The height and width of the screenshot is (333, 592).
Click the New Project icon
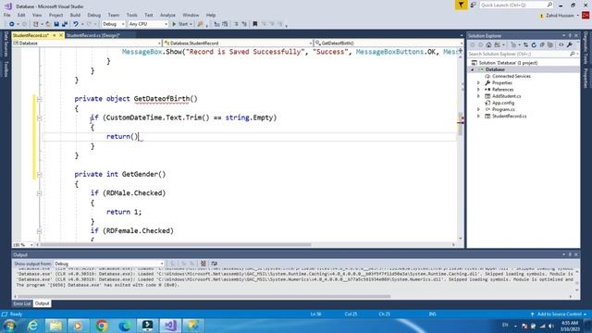[35, 24]
